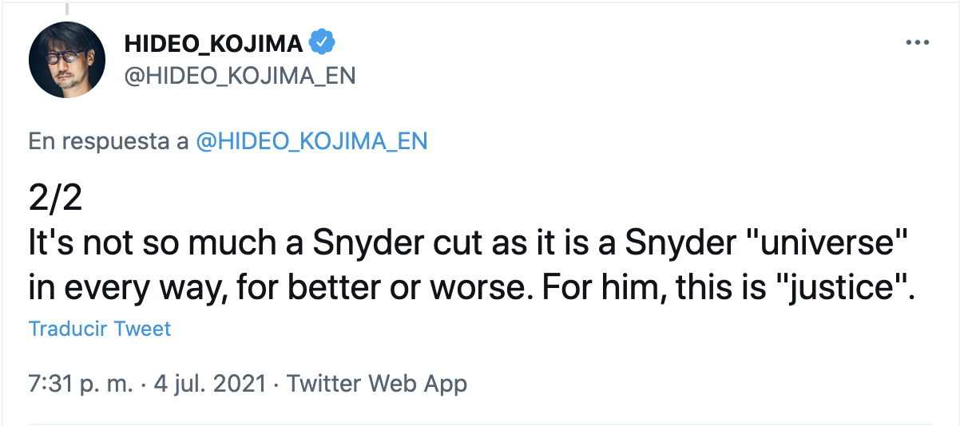Click the gray @HIDEO_KOJIMA_EN handle below name

(x=240, y=75)
